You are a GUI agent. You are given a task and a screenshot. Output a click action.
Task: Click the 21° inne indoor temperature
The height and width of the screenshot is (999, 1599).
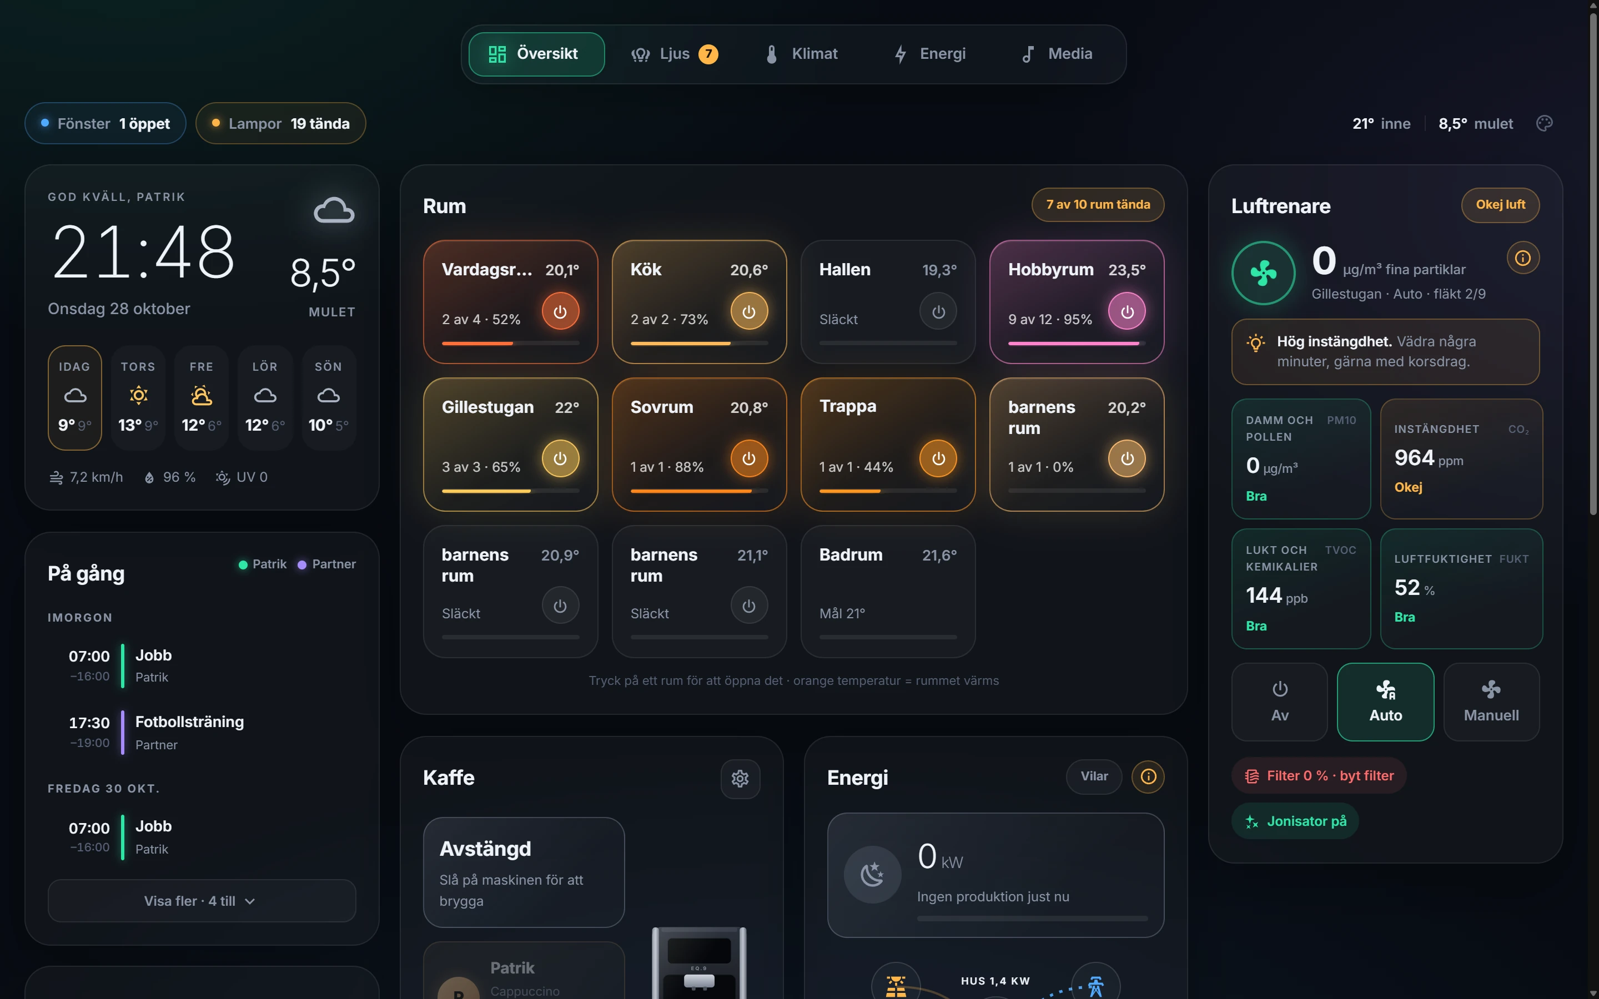(1381, 124)
